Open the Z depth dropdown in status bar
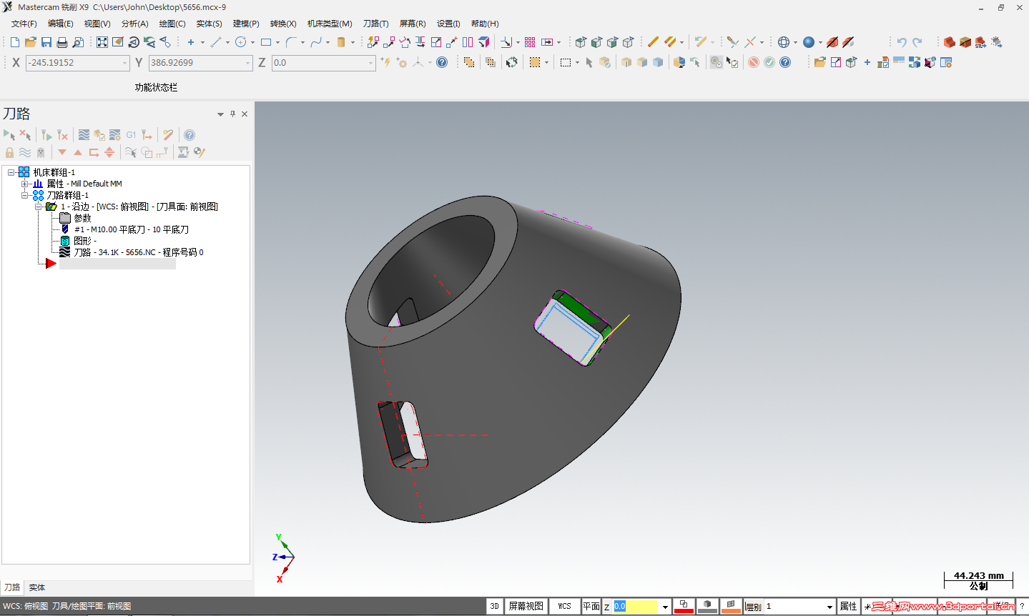Viewport: 1029px width, 616px height. click(x=665, y=607)
